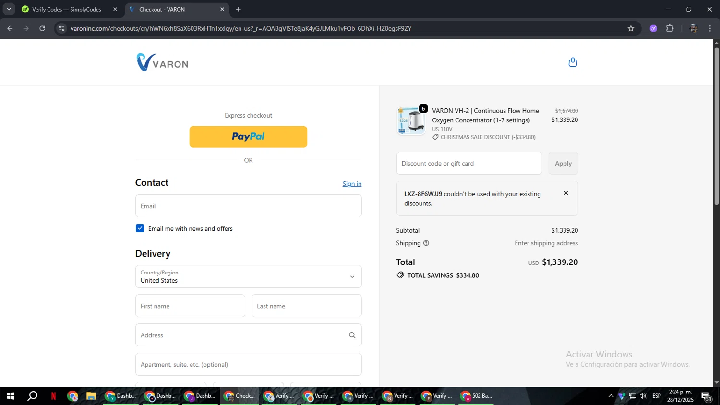Click the Address input field

248,335
